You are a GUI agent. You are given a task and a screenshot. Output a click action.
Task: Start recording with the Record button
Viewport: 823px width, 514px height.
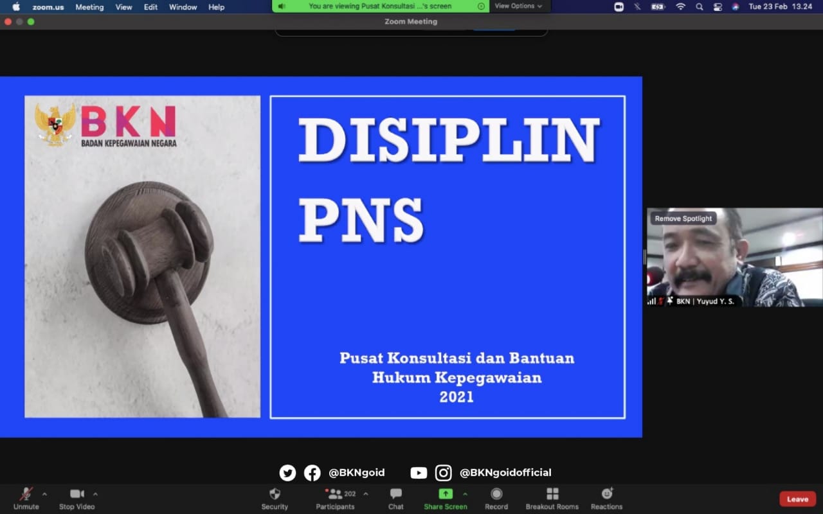496,494
